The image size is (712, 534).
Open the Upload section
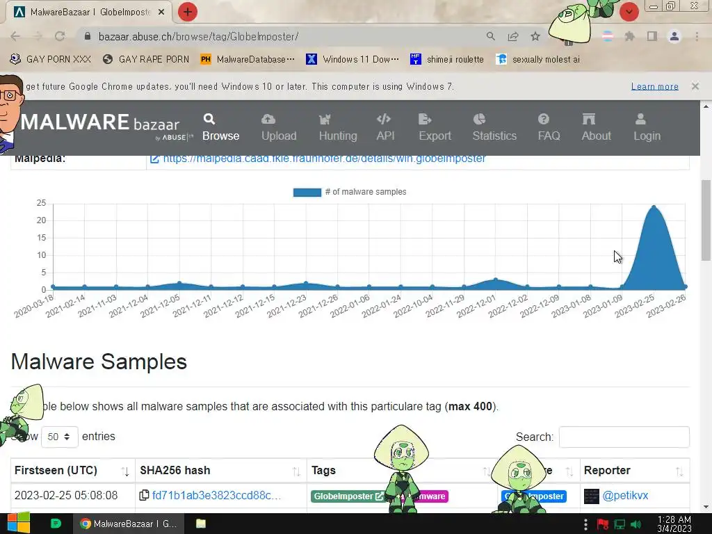pyautogui.click(x=279, y=128)
